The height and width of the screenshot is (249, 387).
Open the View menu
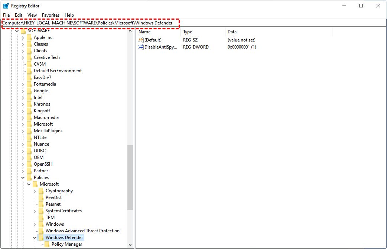click(x=32, y=15)
